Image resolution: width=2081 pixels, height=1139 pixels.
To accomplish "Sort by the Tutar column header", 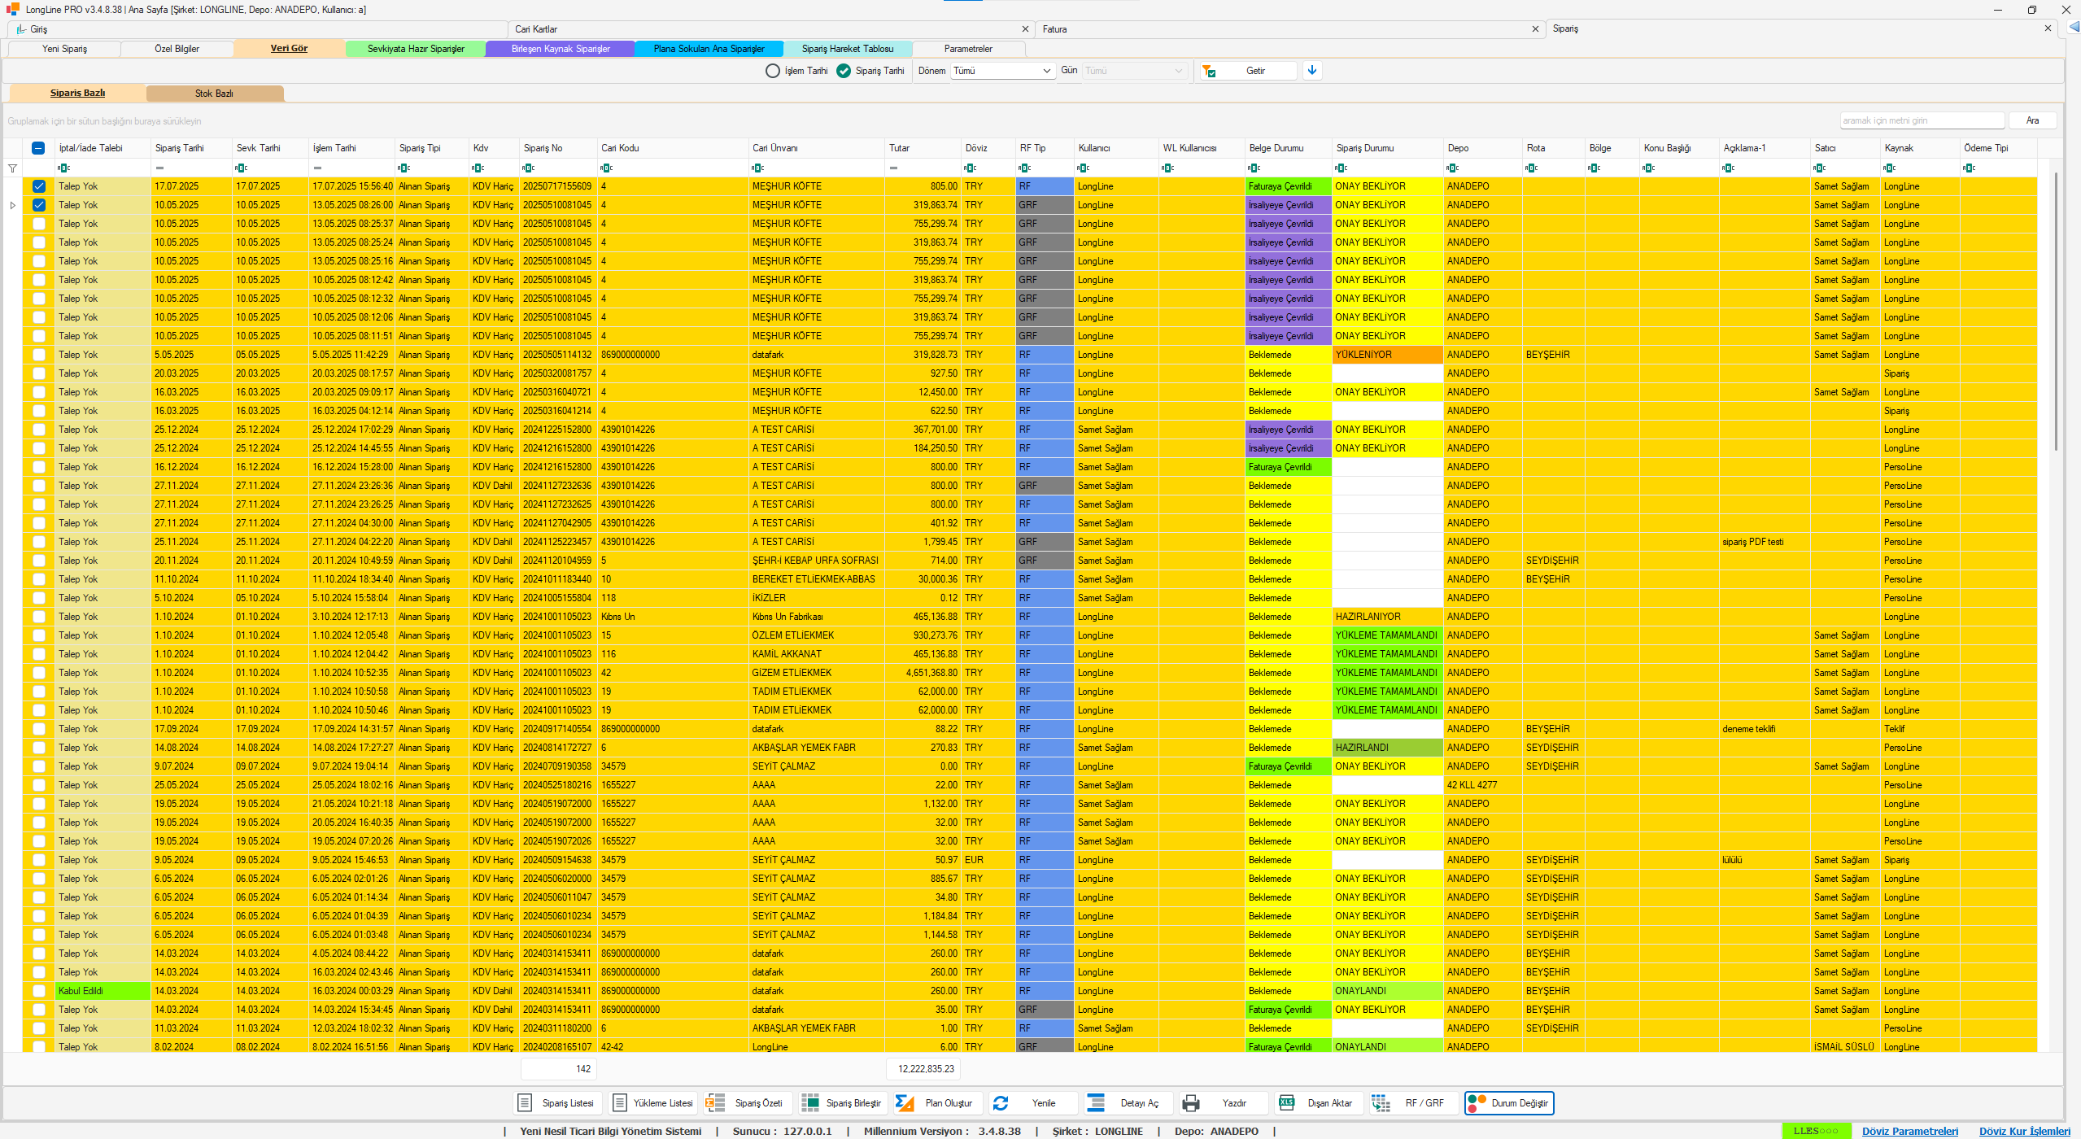I will 923,148.
